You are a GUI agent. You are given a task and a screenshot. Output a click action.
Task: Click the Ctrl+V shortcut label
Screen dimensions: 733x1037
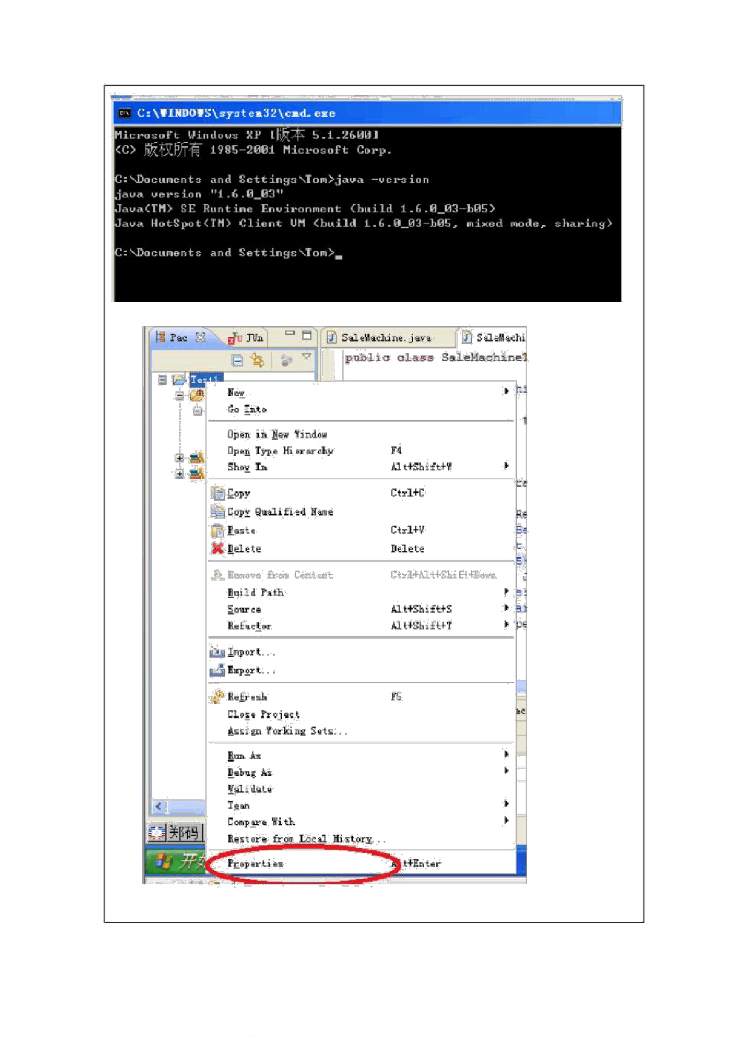click(x=407, y=530)
